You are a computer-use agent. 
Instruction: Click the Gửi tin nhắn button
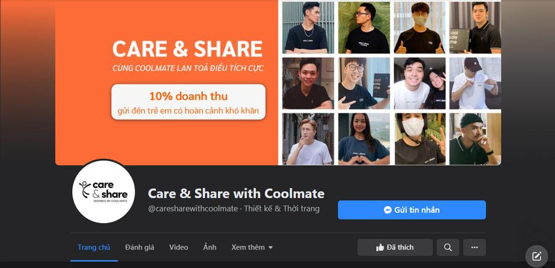412,210
